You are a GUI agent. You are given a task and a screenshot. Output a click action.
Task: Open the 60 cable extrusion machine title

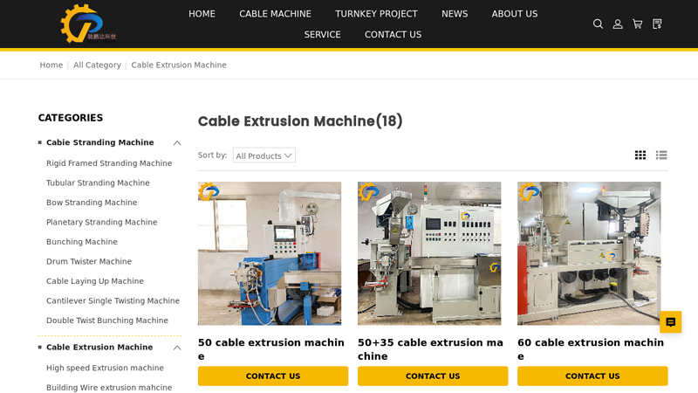[591, 349]
